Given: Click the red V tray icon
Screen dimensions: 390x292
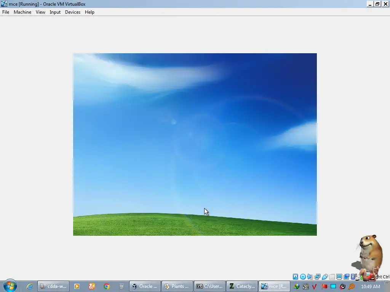Looking at the screenshot, I should coord(314,287).
